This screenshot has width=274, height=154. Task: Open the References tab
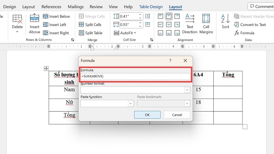[x=51, y=7]
